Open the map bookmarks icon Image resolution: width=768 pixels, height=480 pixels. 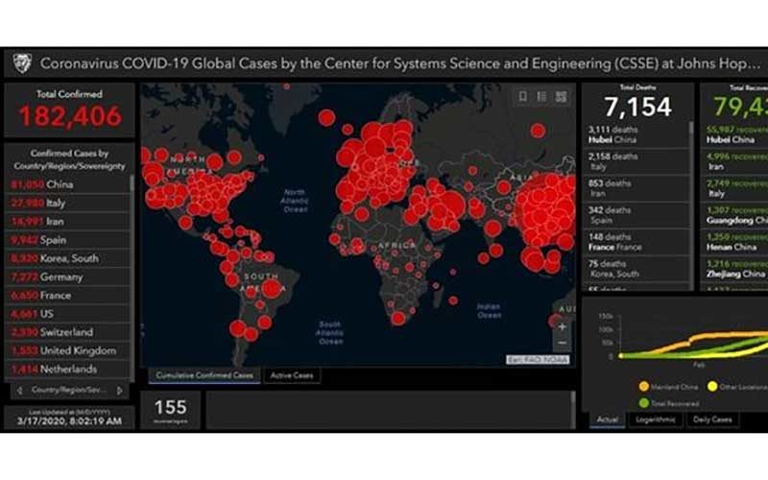[522, 97]
